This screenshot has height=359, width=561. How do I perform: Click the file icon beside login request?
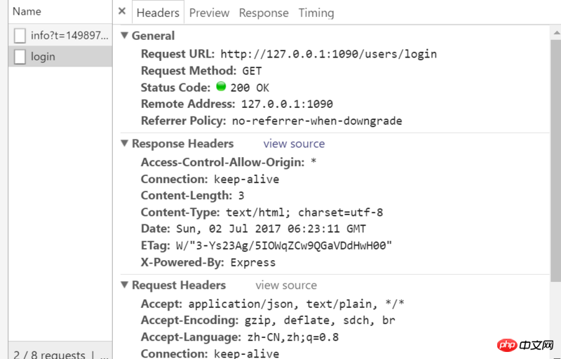click(x=20, y=57)
